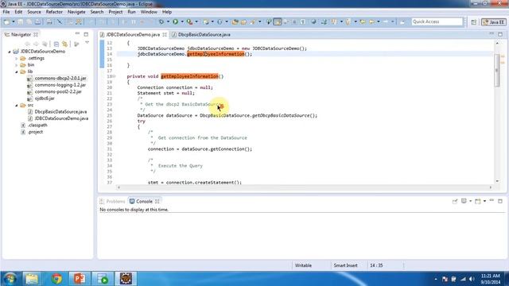Expand the .settings folder
This screenshot has width=509, height=286.
click(x=16, y=58)
